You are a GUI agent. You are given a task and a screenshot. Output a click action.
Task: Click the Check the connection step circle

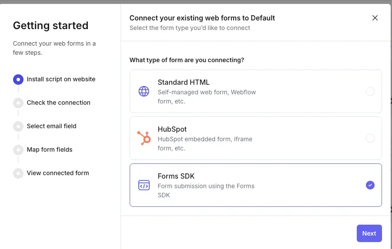(x=18, y=103)
